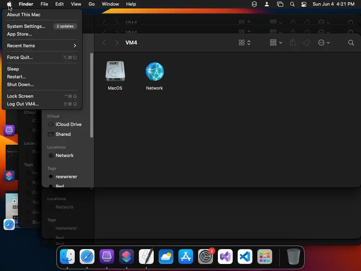Open Visual Studio purple Dock icon

[225, 257]
